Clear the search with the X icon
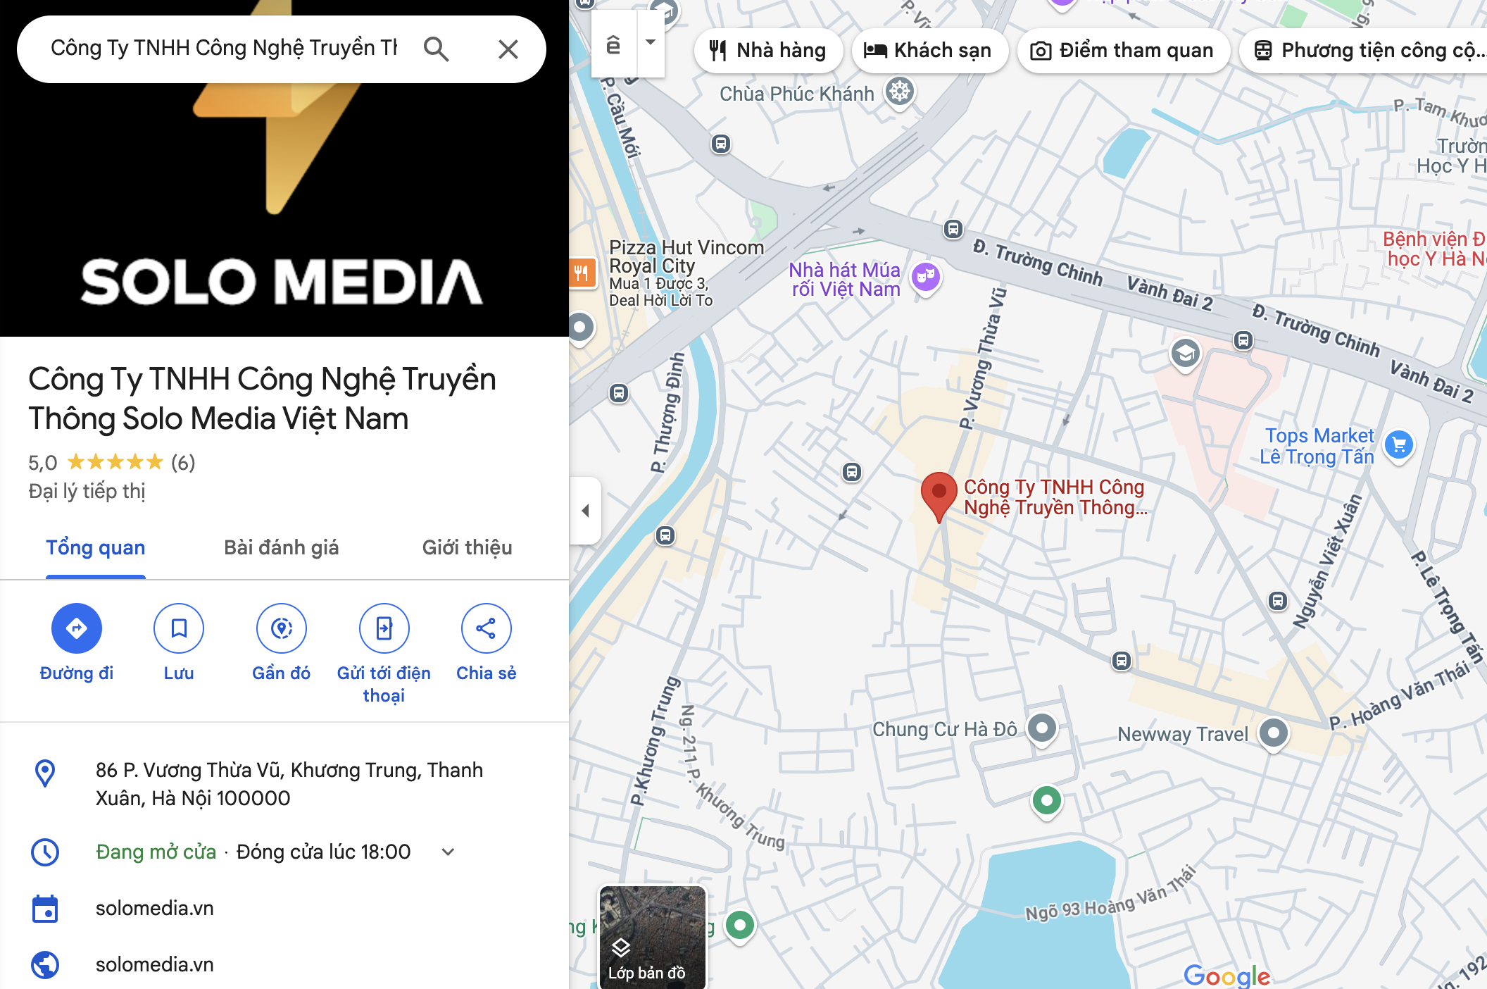The height and width of the screenshot is (989, 1487). (508, 49)
